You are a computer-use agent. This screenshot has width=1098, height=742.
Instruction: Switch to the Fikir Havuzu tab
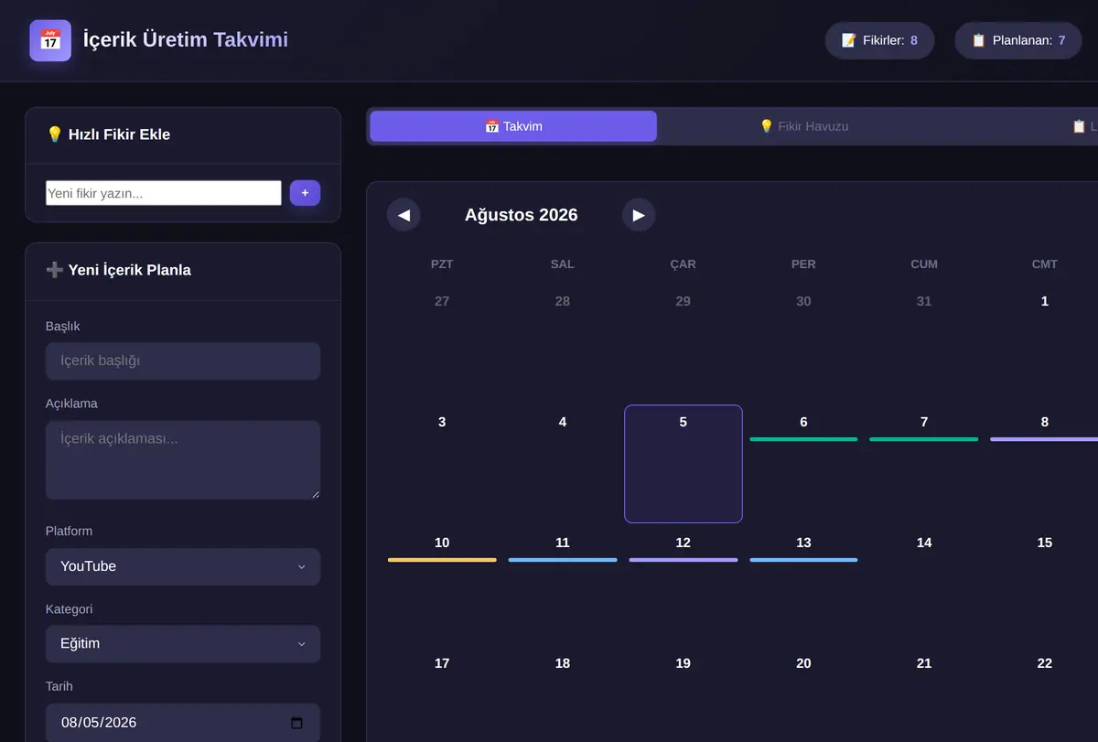(x=804, y=126)
